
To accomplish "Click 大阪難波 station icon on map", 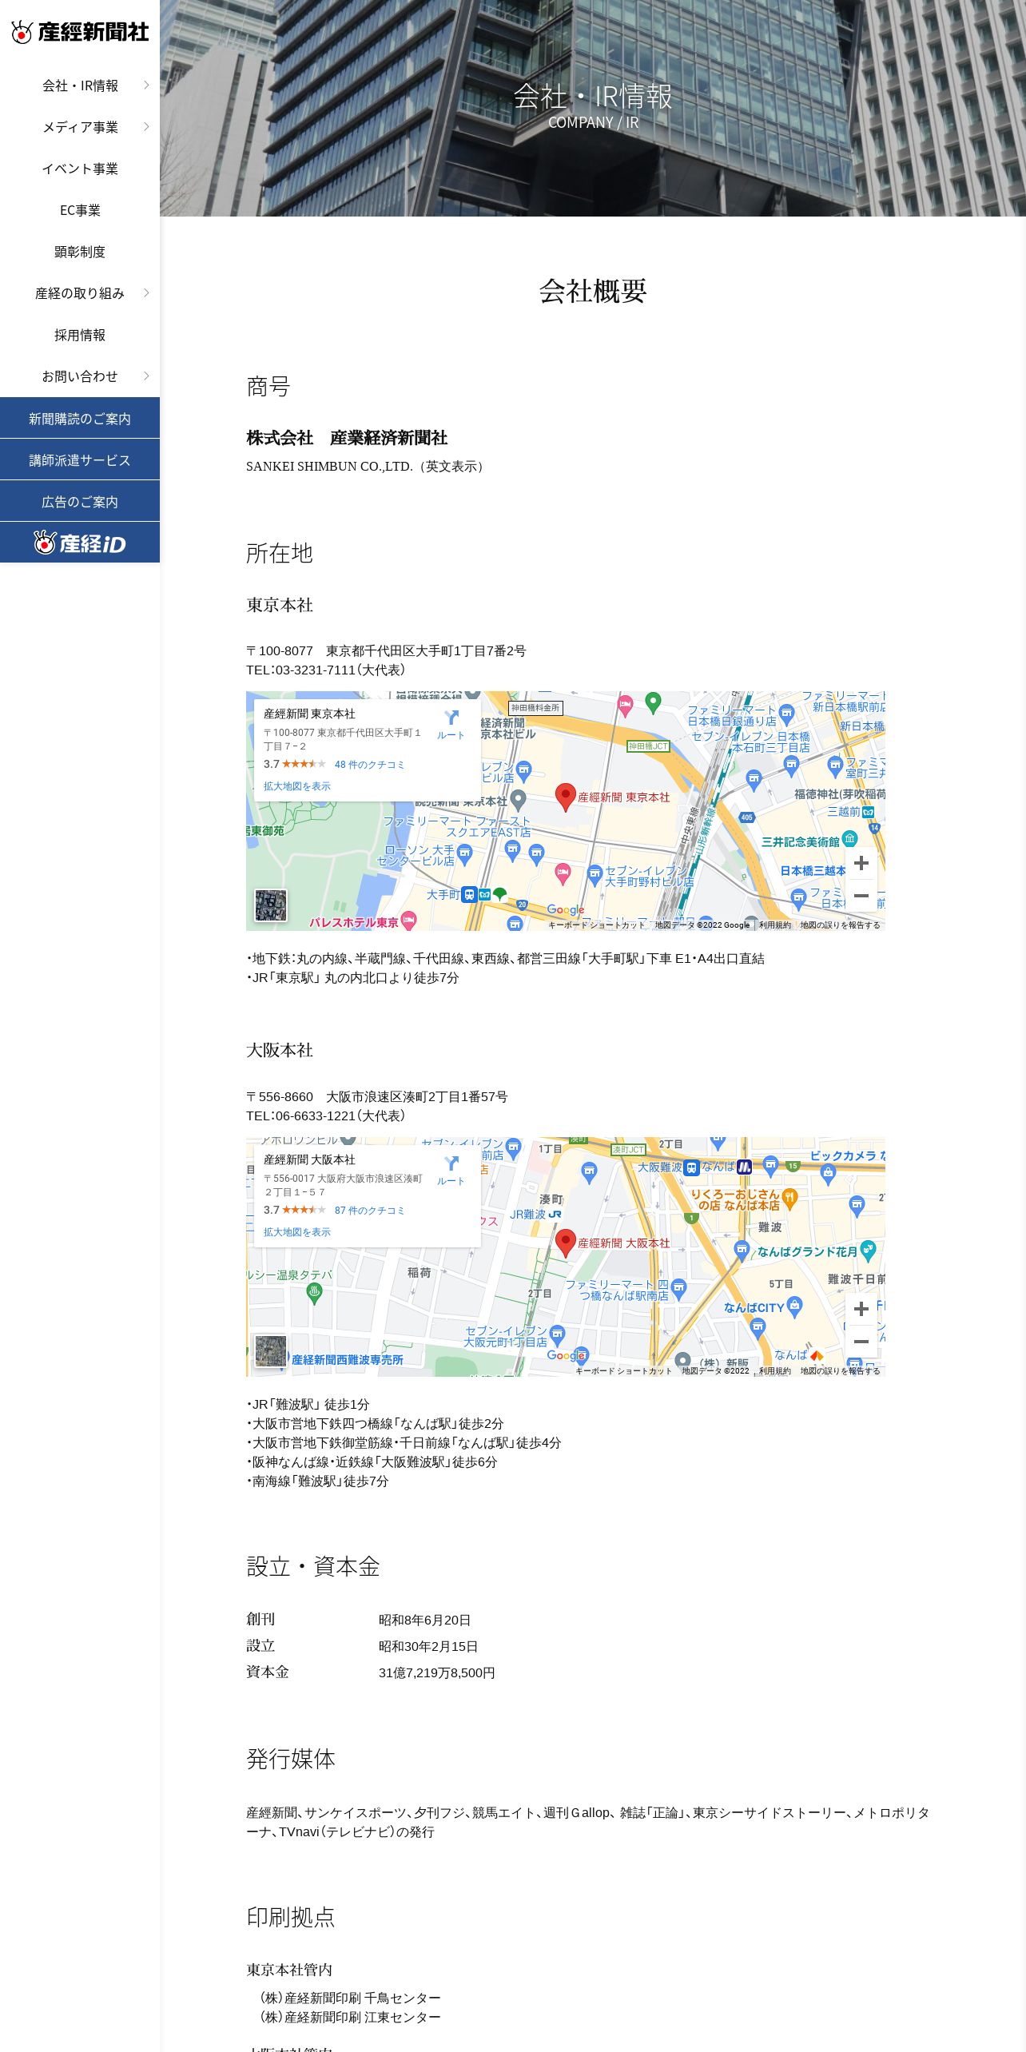I will point(692,1167).
